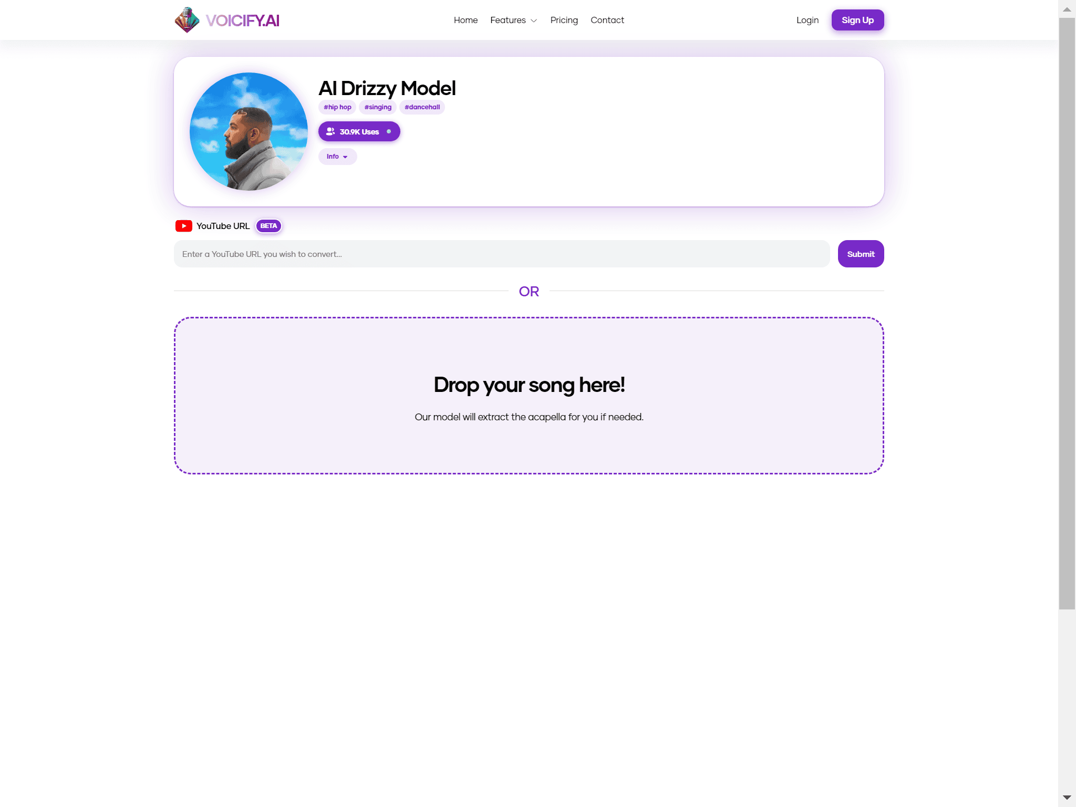Click the Login link
The image size is (1076, 807).
click(x=808, y=20)
